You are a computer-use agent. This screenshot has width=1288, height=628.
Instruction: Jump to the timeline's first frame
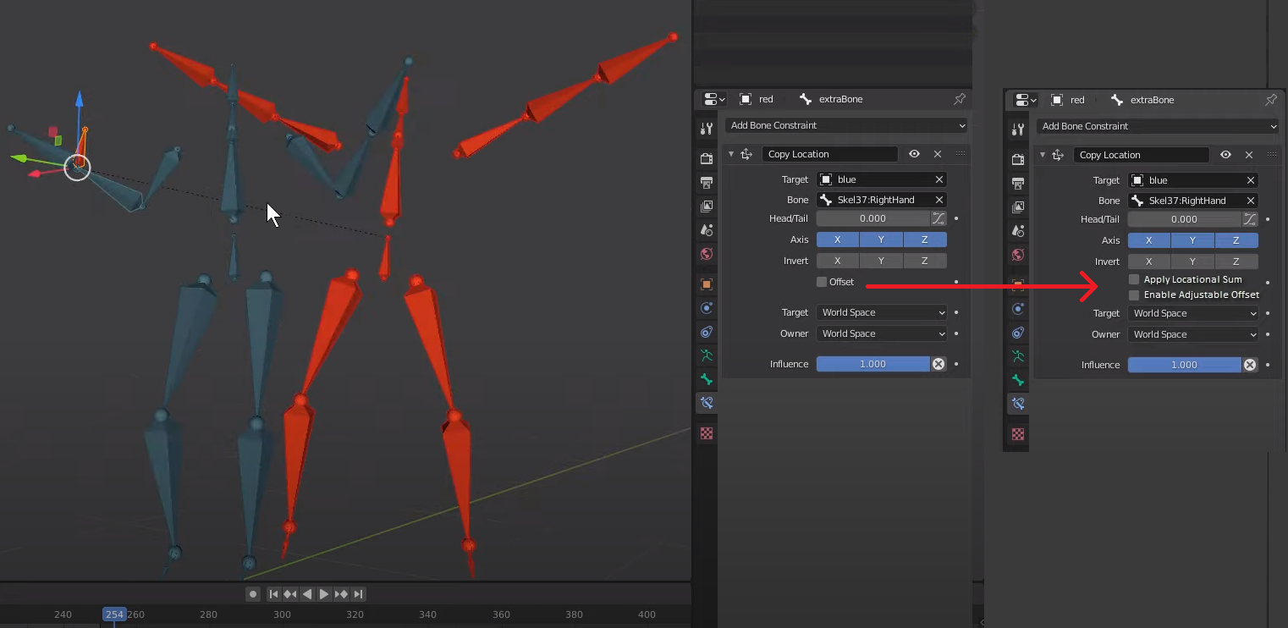click(x=273, y=594)
